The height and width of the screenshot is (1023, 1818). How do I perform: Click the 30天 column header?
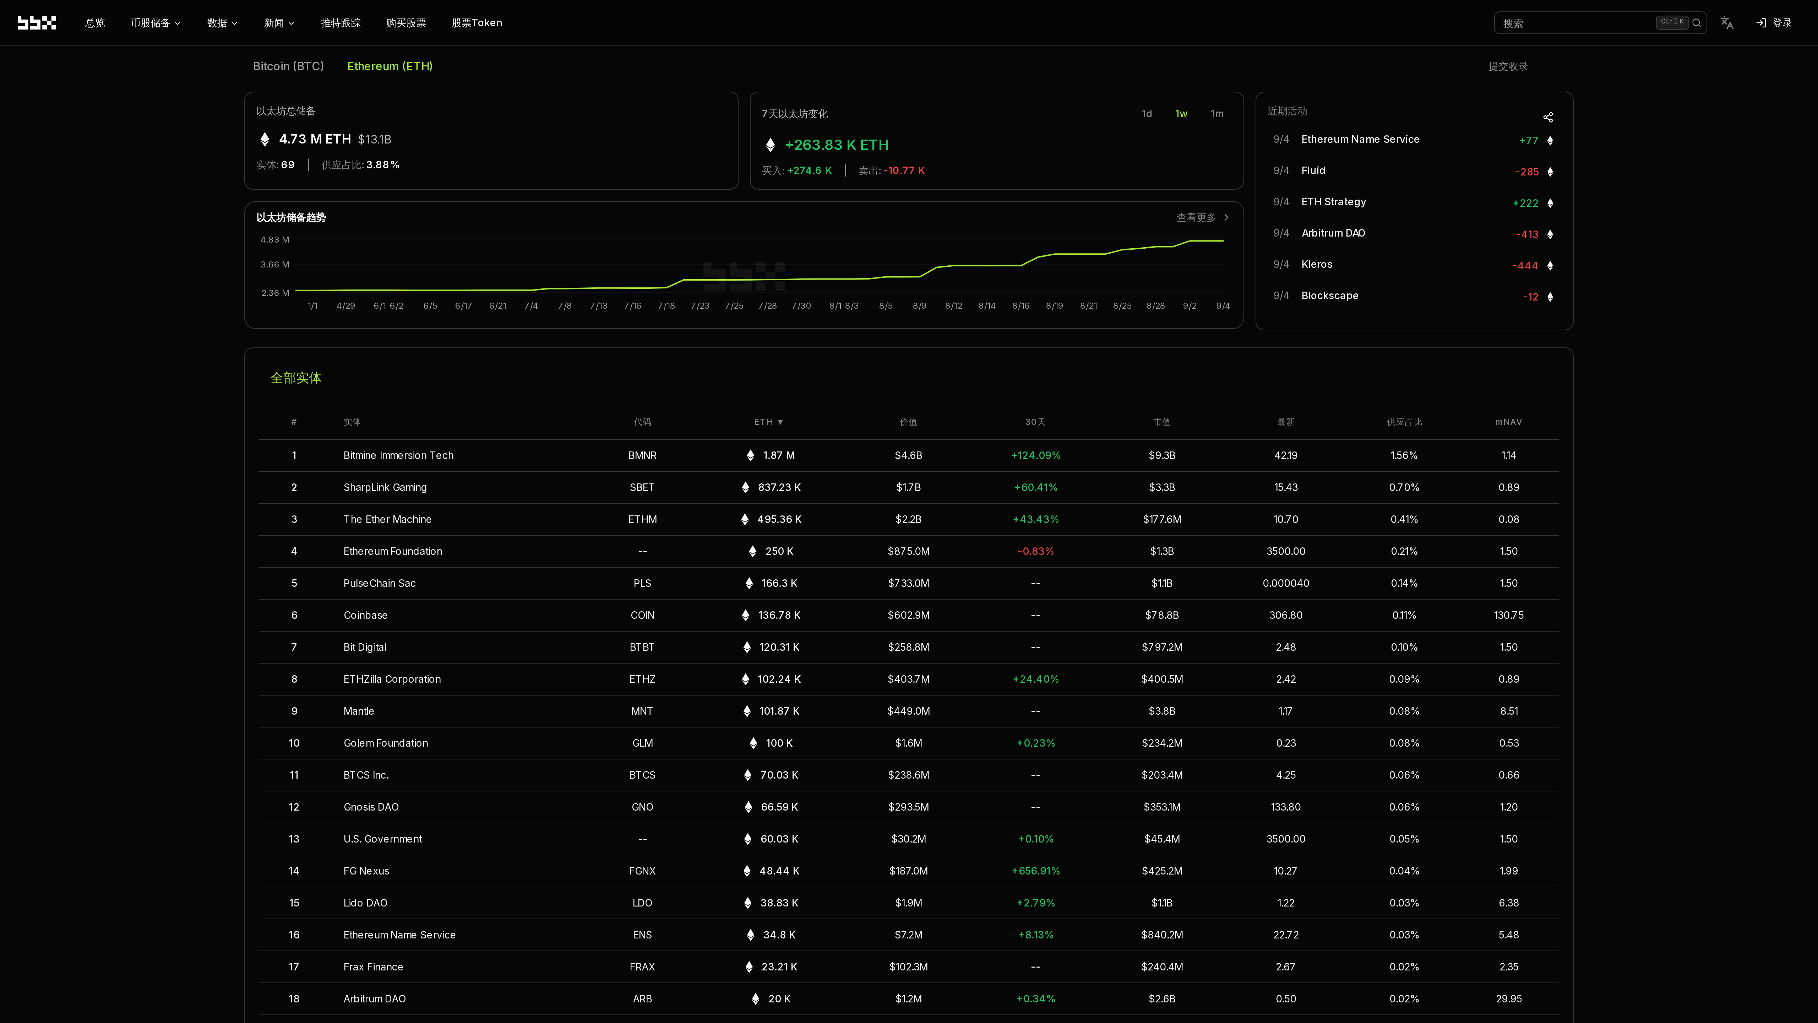point(1035,422)
